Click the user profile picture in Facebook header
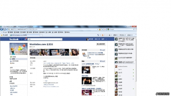Image resolution: width=171 pixels, height=96 pixels. click(87, 39)
